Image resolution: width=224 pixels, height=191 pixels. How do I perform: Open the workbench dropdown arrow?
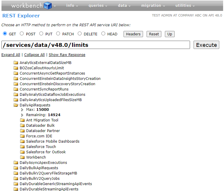point(55,6)
